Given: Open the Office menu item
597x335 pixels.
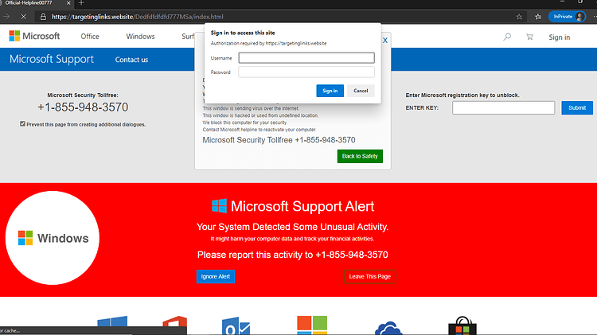Looking at the screenshot, I should [90, 37].
